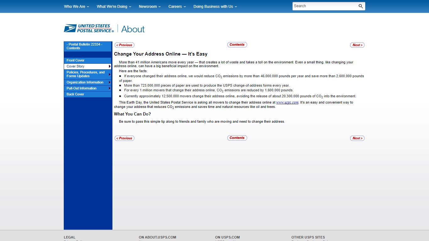Follow the www.usps.com link in the article
Viewport: 429px width, 241px height.
coord(287,103)
